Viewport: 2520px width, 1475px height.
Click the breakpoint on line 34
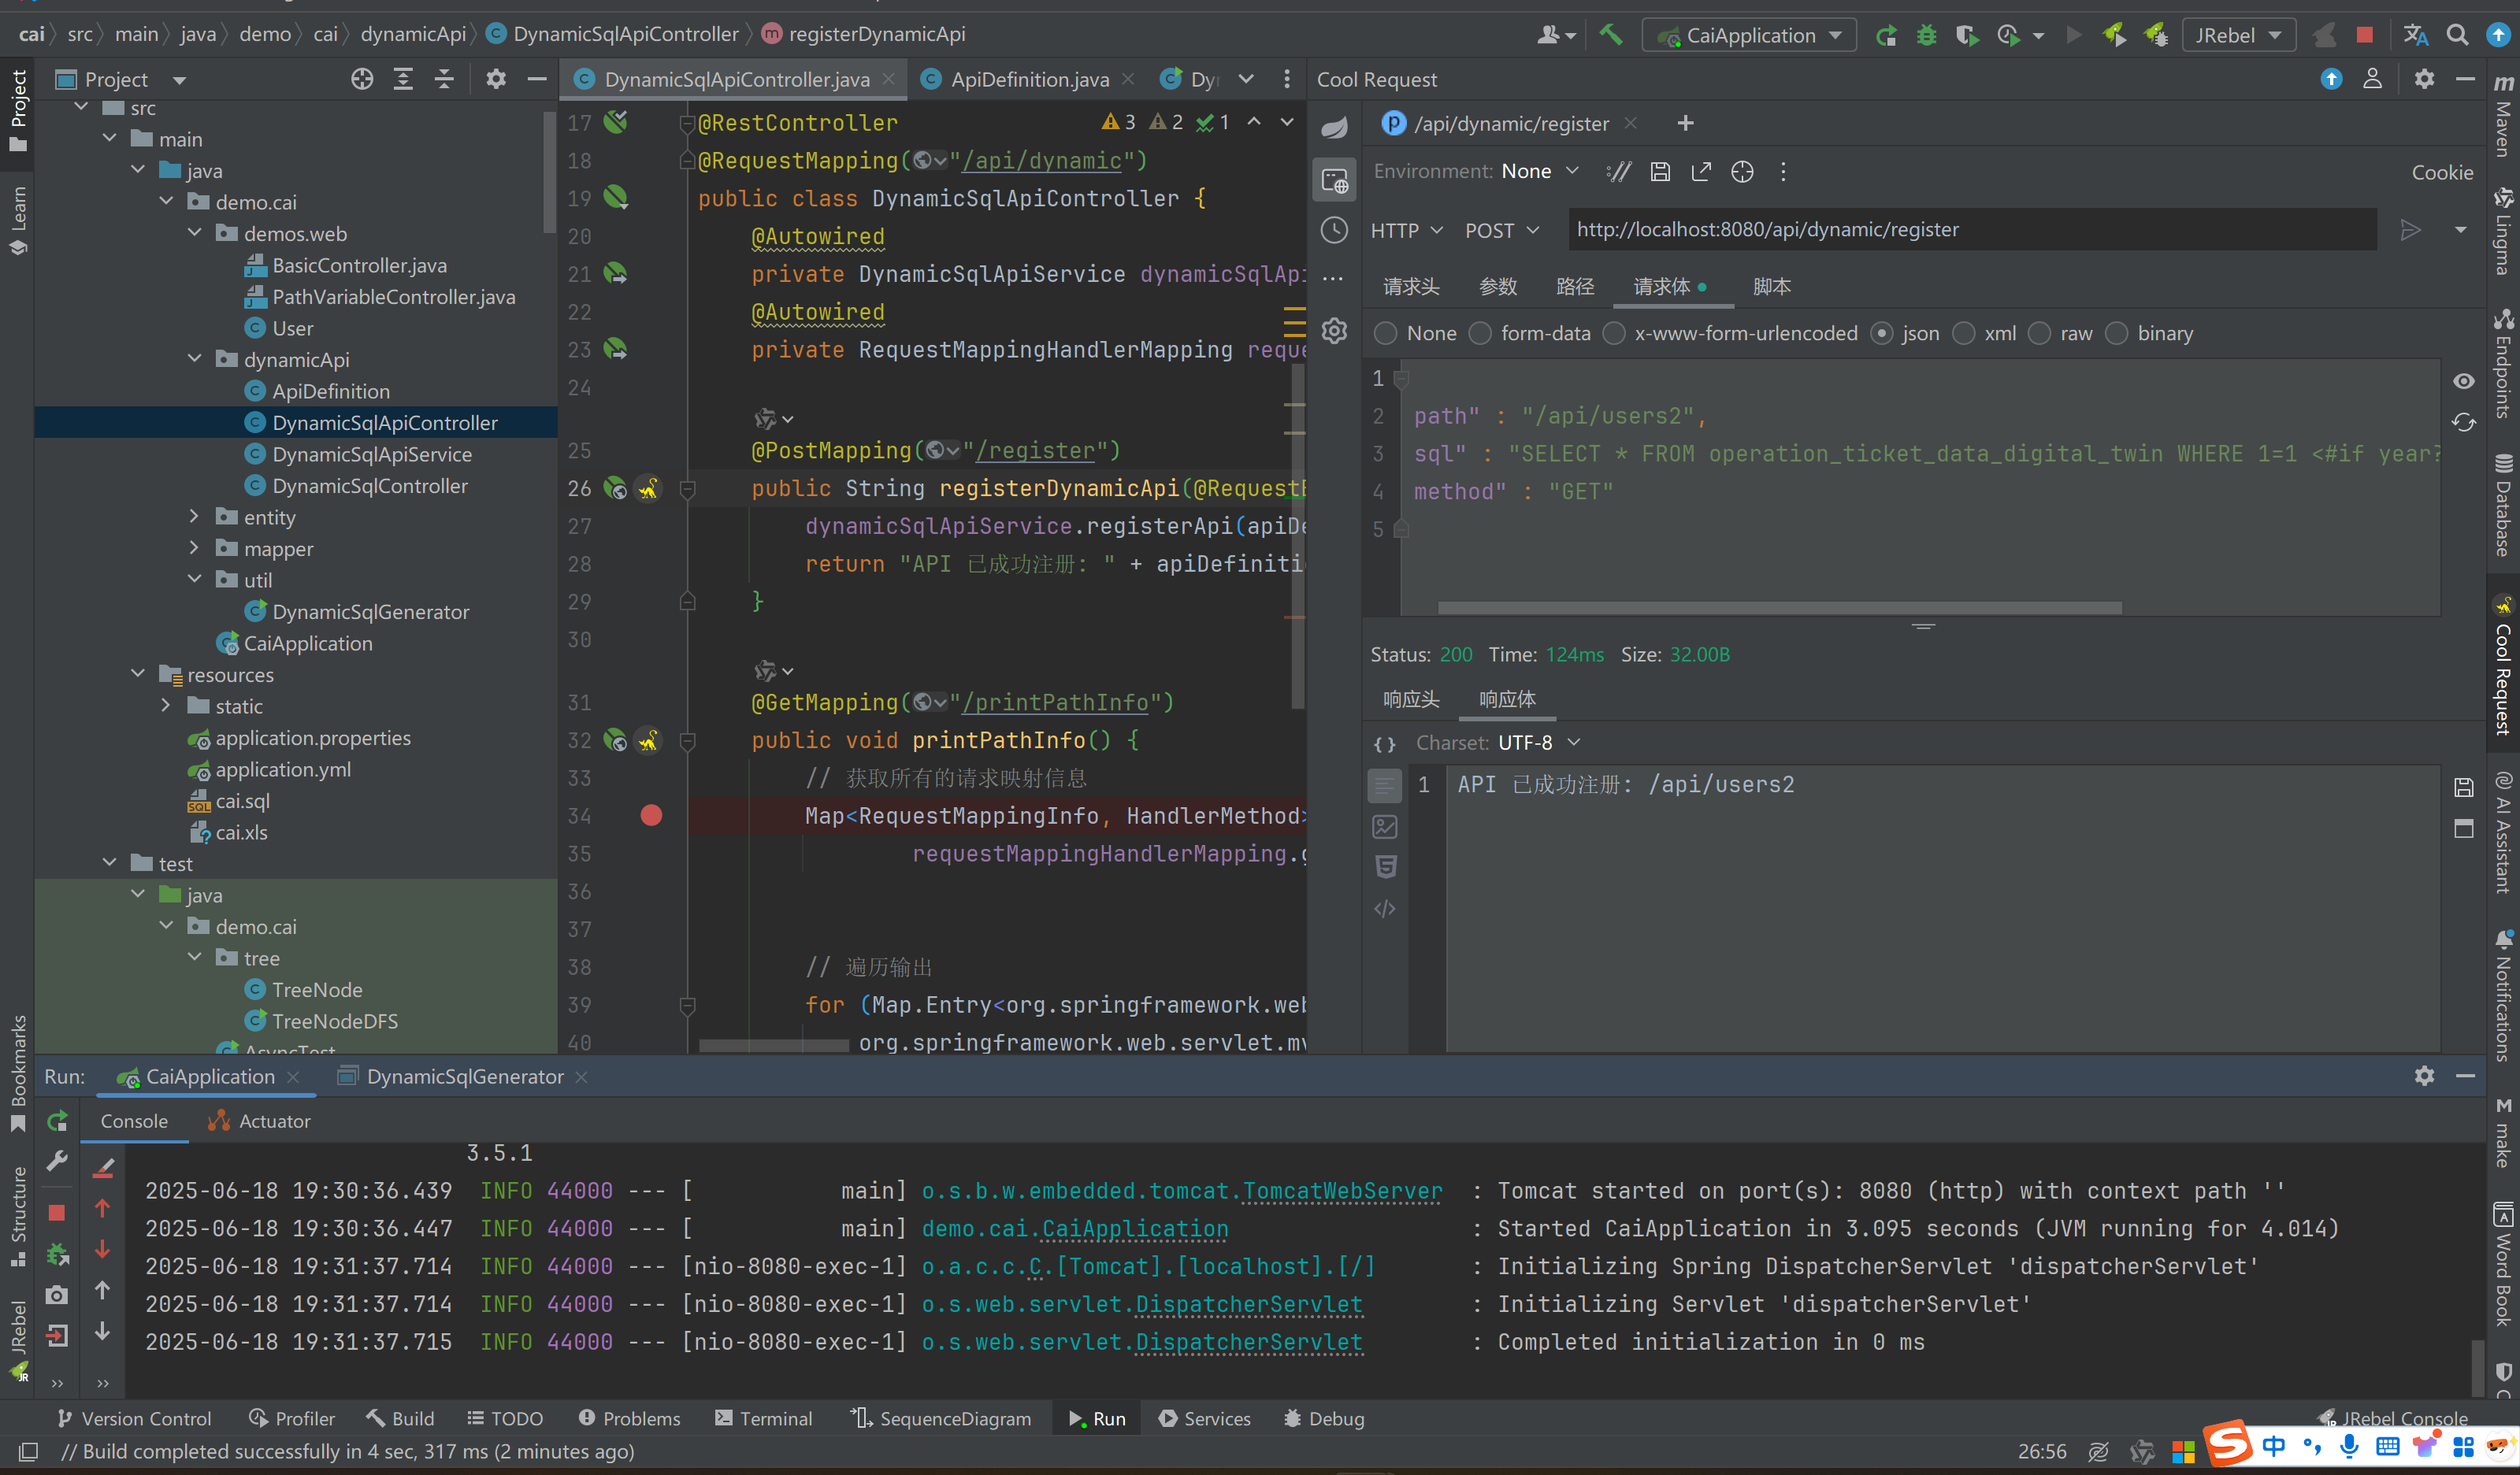651,816
